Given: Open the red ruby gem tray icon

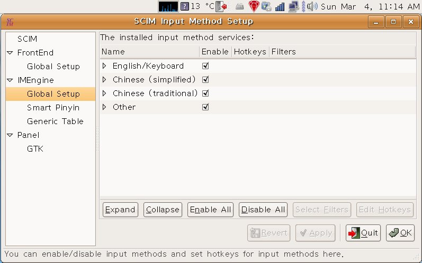Looking at the screenshot, I should click(254, 6).
